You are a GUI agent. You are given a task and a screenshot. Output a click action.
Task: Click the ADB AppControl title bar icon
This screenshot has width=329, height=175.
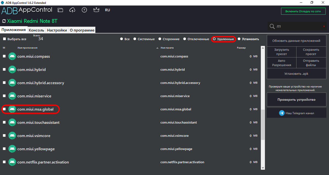[3, 3]
